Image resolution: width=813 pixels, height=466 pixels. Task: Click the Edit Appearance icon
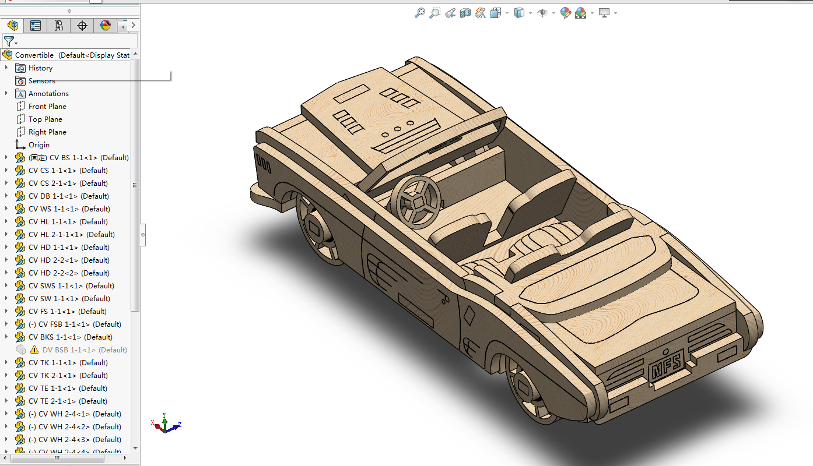coord(565,13)
